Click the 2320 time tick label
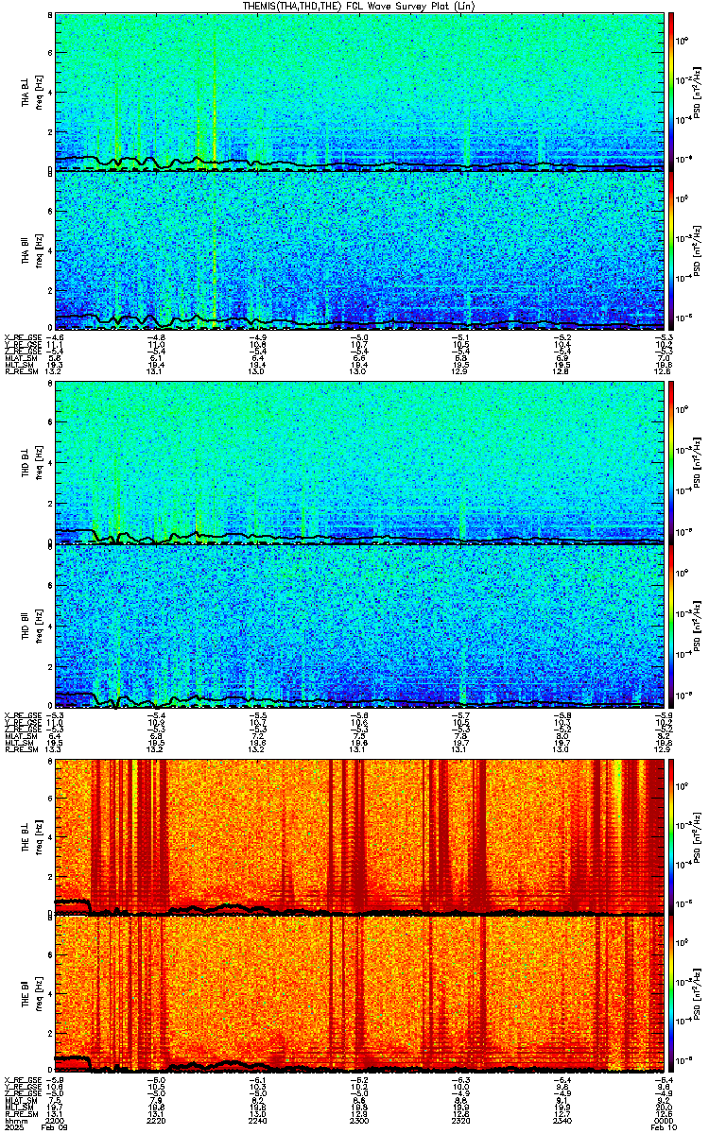Image resolution: width=709 pixels, height=1134 pixels. (x=461, y=1121)
